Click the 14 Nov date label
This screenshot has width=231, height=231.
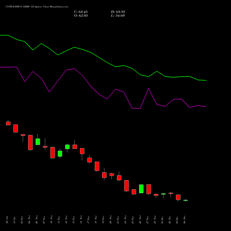pyautogui.click(x=81, y=220)
